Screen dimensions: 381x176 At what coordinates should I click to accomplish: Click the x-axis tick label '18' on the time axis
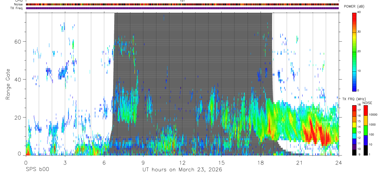260,163
